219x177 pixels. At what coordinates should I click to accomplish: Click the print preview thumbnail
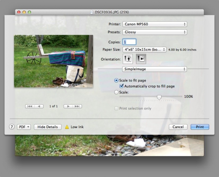pos(53,61)
